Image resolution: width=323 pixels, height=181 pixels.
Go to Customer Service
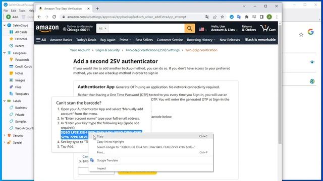(170, 40)
